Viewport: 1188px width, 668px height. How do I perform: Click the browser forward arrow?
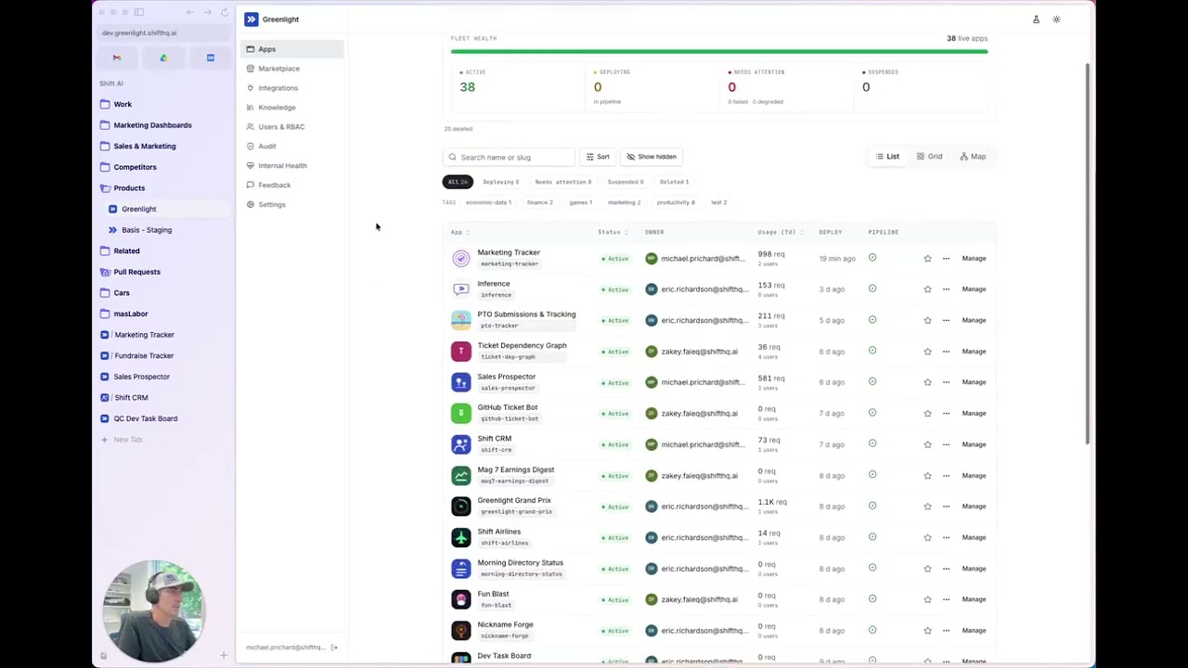point(207,12)
